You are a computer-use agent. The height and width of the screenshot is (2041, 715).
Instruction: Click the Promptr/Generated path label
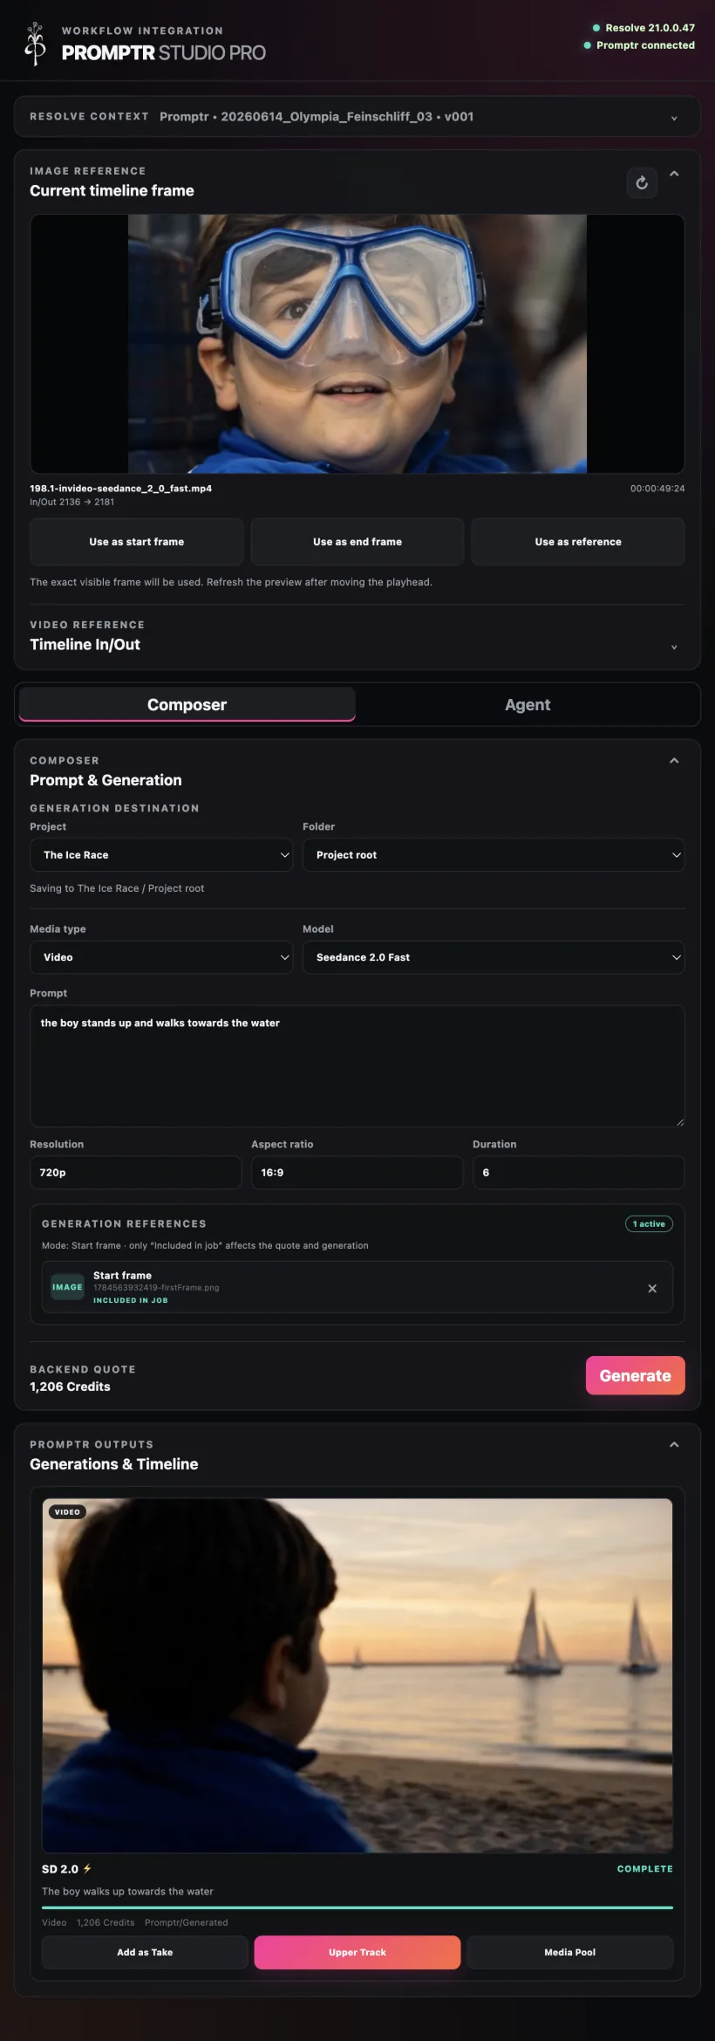click(187, 1922)
